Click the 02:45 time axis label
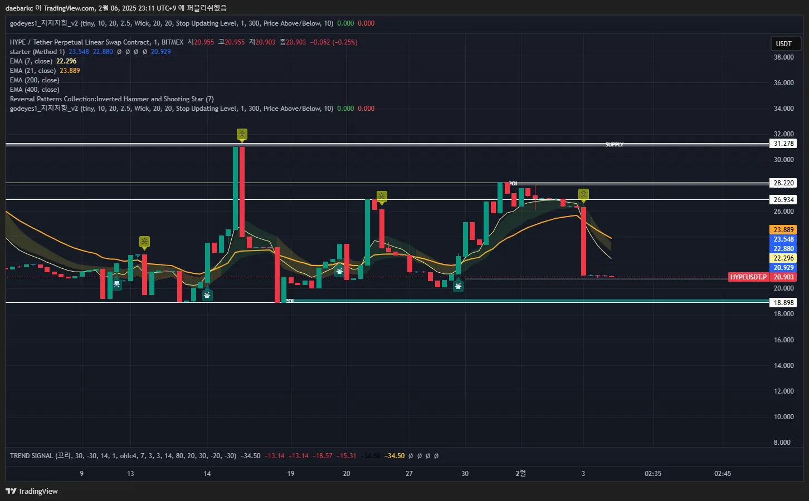 tap(723, 474)
